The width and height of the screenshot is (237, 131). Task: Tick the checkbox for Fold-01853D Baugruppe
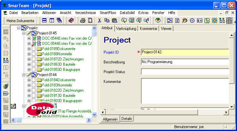click(x=34, y=70)
